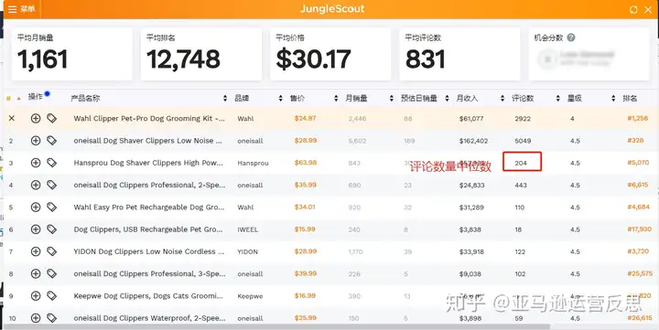Click the tag icon for the oneisall Waterproof row
Image resolution: width=659 pixels, height=330 pixels.
51,318
